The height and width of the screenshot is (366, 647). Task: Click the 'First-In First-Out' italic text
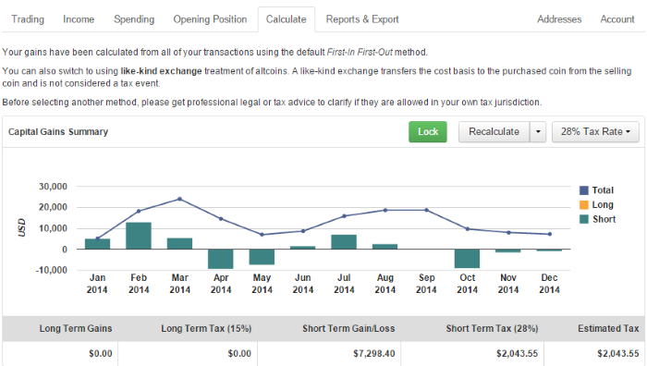point(360,53)
